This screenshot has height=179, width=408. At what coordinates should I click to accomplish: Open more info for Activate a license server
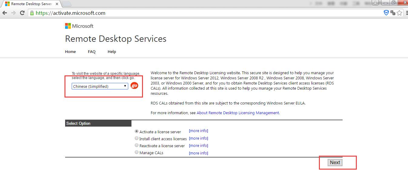coord(198,131)
